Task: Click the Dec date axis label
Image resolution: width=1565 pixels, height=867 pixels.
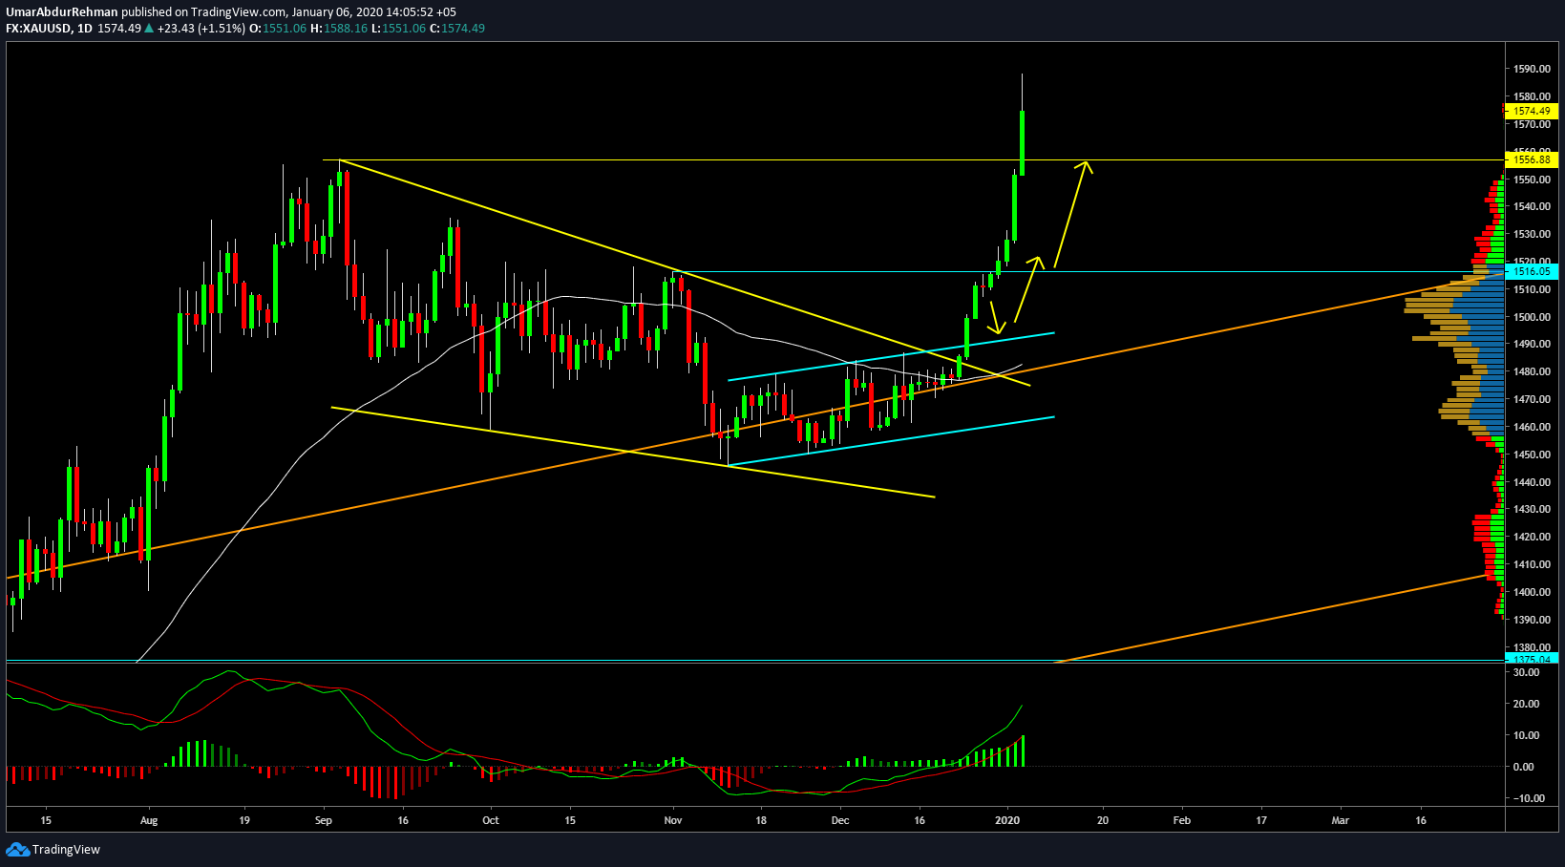Action: pos(840,820)
